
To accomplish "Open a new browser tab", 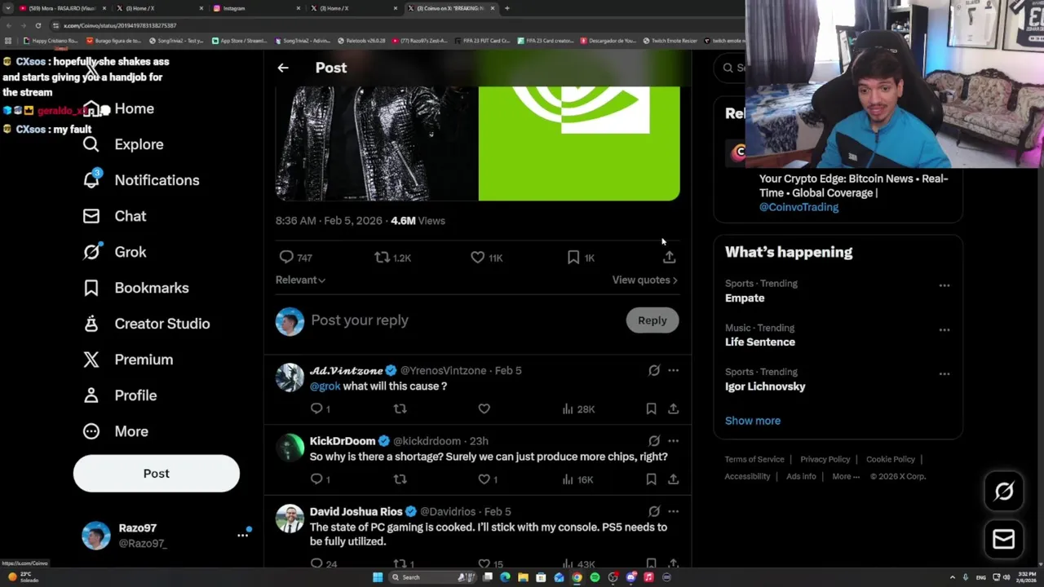I will pyautogui.click(x=507, y=8).
